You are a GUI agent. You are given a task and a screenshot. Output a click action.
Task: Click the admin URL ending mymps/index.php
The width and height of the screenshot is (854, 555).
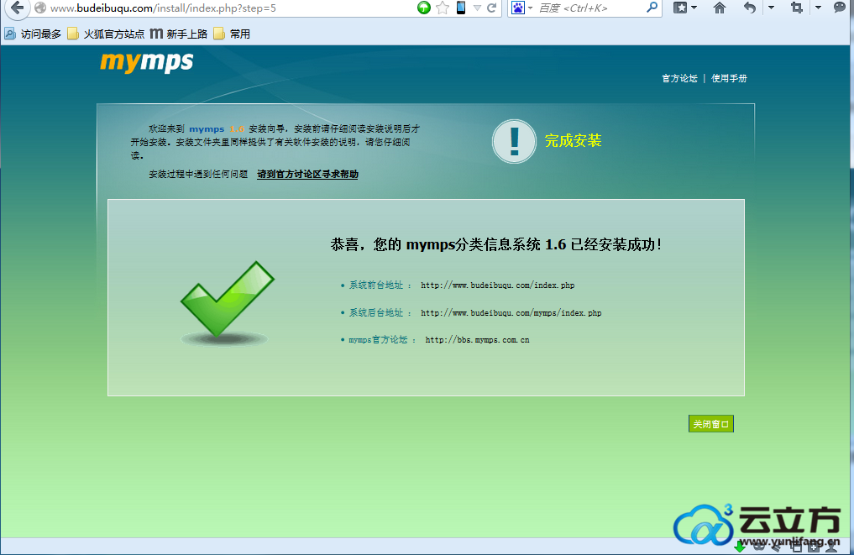(x=511, y=313)
